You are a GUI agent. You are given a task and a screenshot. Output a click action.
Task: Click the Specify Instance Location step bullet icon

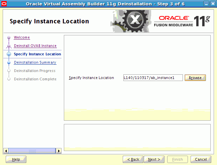[x=9, y=54]
